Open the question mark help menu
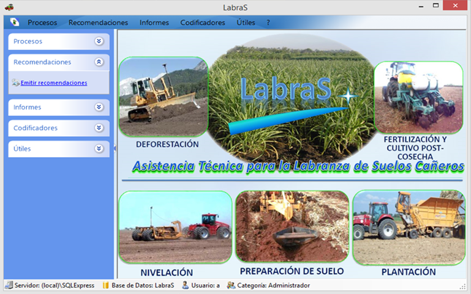 (x=268, y=23)
